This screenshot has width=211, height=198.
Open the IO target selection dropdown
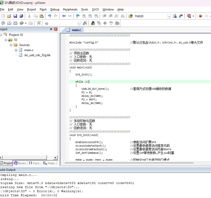point(79,23)
